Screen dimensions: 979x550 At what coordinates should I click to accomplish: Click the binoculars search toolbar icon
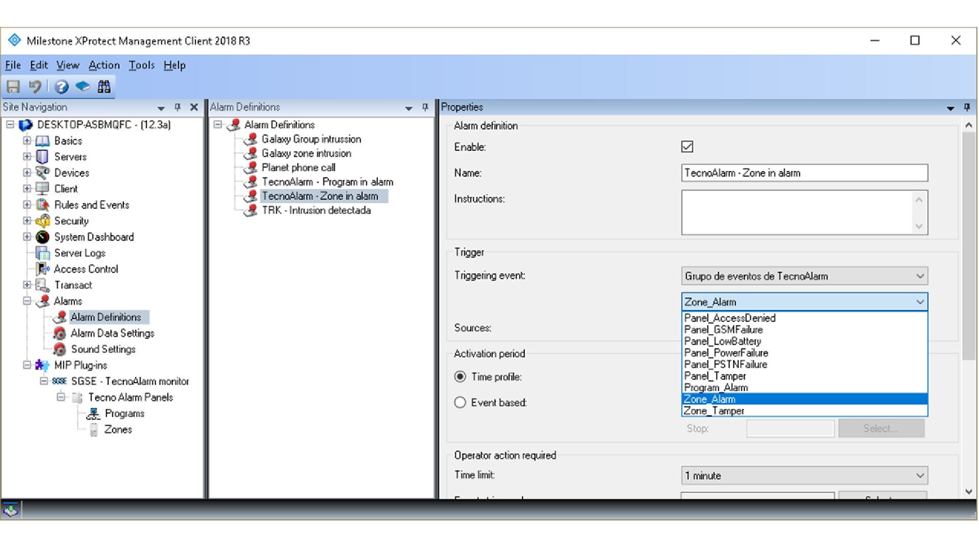pos(104,87)
